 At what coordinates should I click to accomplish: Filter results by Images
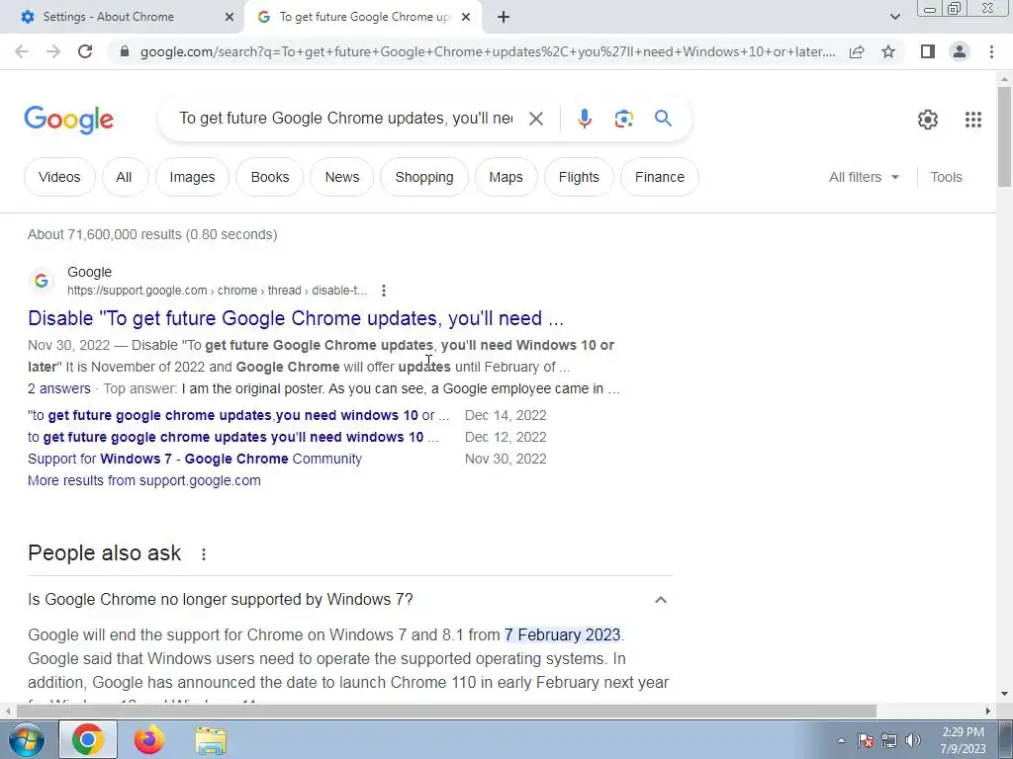192,177
